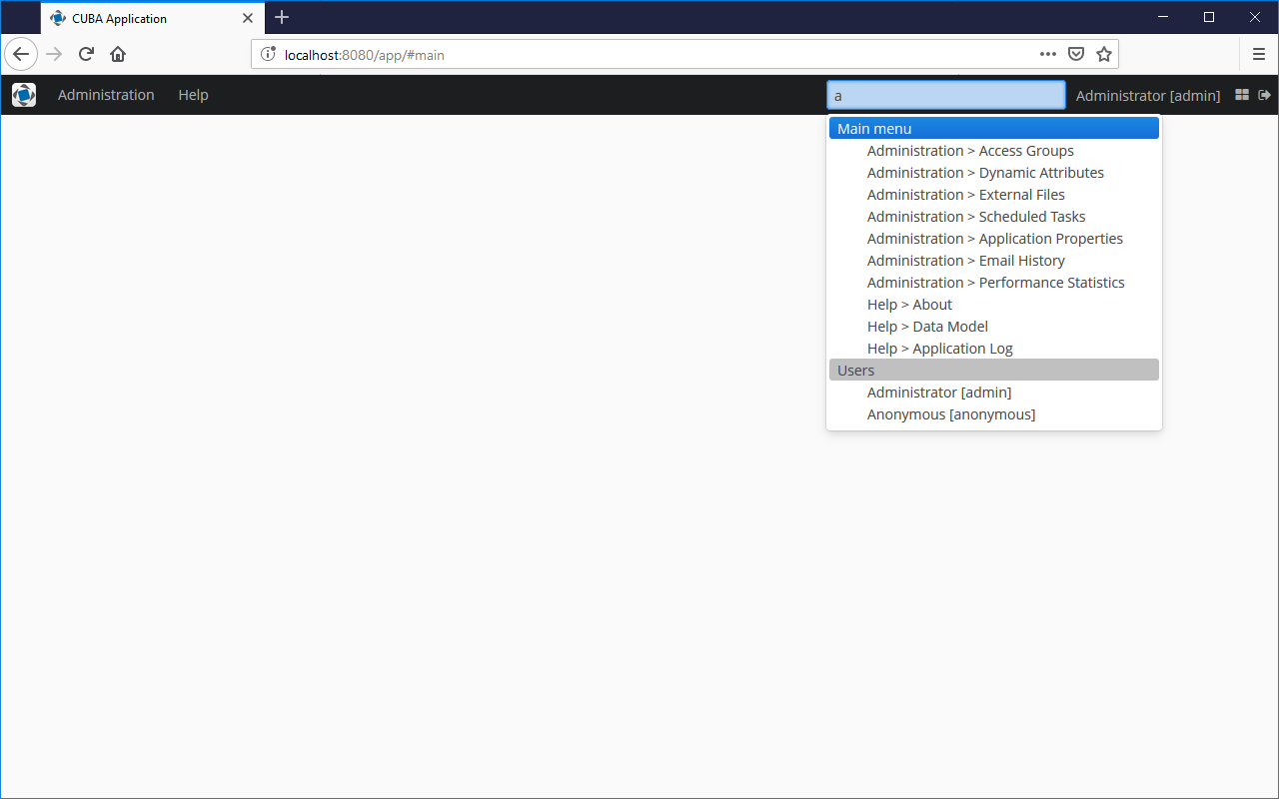Maximize the browser window
Screen dimensions: 1279x799
coord(1209,17)
